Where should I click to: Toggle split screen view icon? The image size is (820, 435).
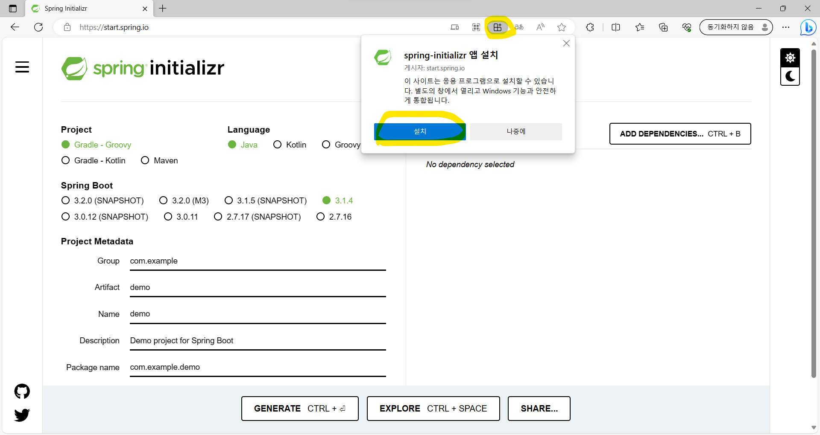[x=616, y=27]
